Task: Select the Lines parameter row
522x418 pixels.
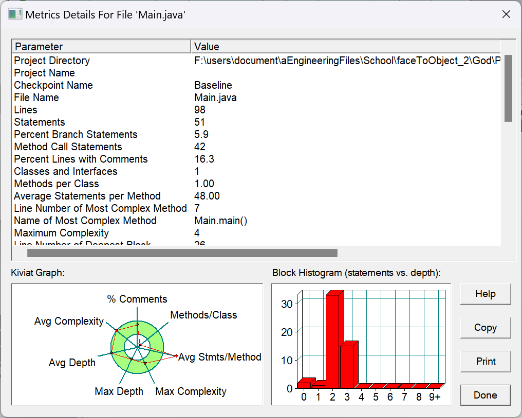Action: [256, 110]
